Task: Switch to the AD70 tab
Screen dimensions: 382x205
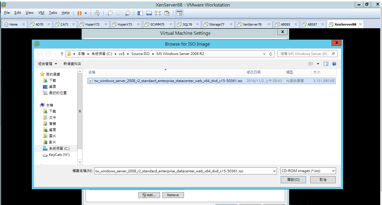Action: (39, 24)
